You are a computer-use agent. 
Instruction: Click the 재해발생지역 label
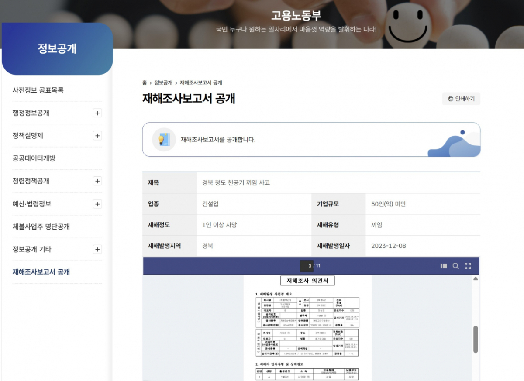pos(165,246)
